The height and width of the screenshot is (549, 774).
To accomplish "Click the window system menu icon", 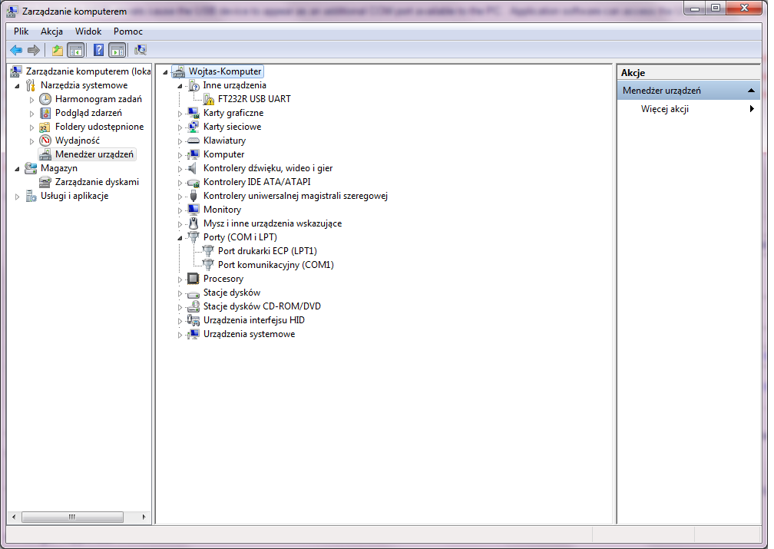I will (12, 12).
